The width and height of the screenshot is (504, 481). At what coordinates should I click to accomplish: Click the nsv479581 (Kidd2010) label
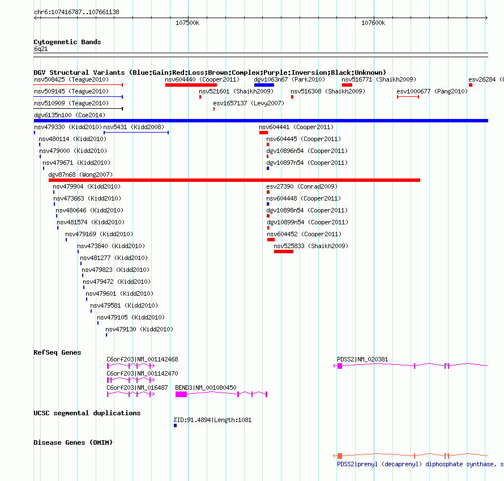[x=124, y=305]
